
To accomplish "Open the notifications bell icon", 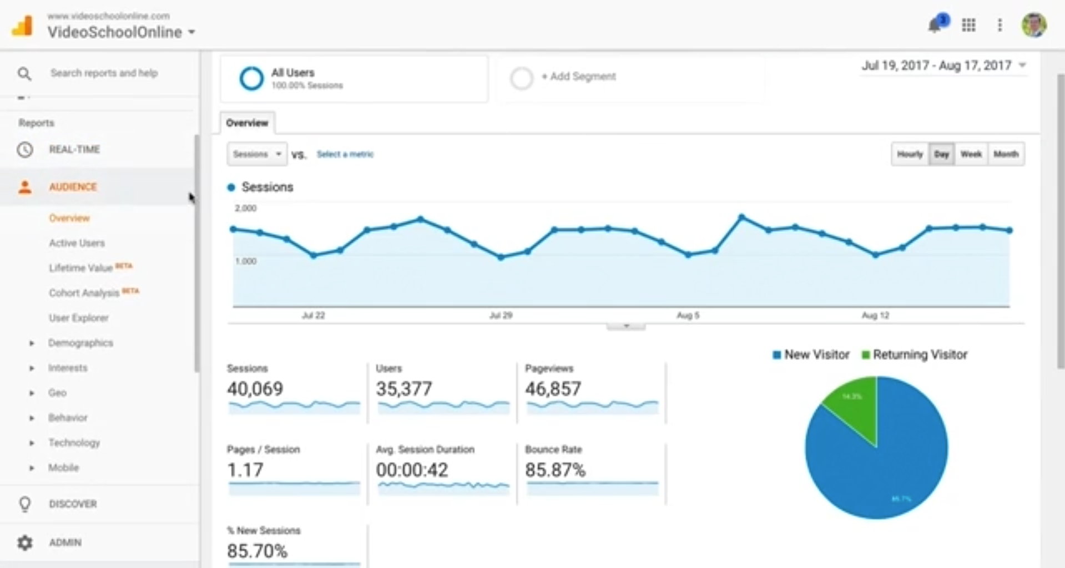I will tap(936, 25).
